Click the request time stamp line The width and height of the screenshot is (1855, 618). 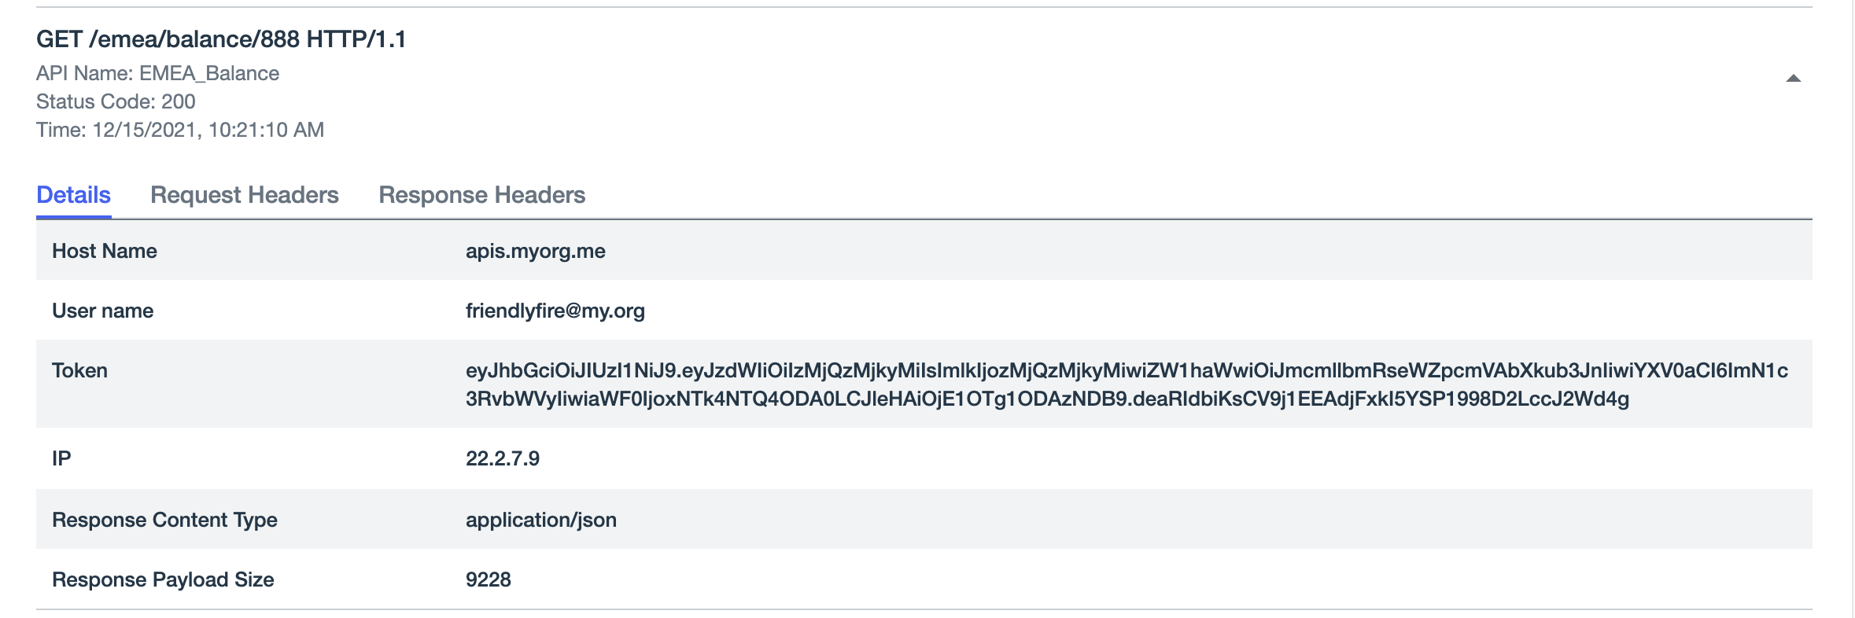(x=179, y=130)
